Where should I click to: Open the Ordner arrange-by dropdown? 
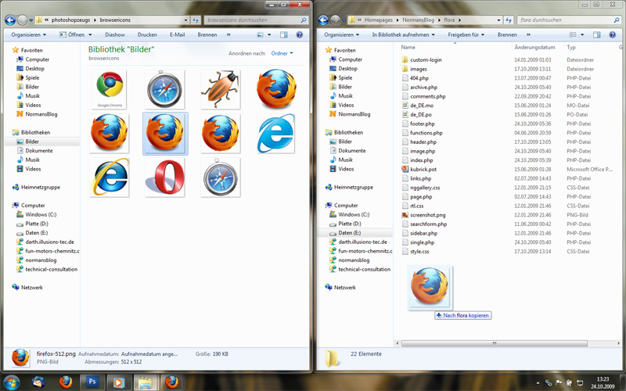(x=282, y=53)
